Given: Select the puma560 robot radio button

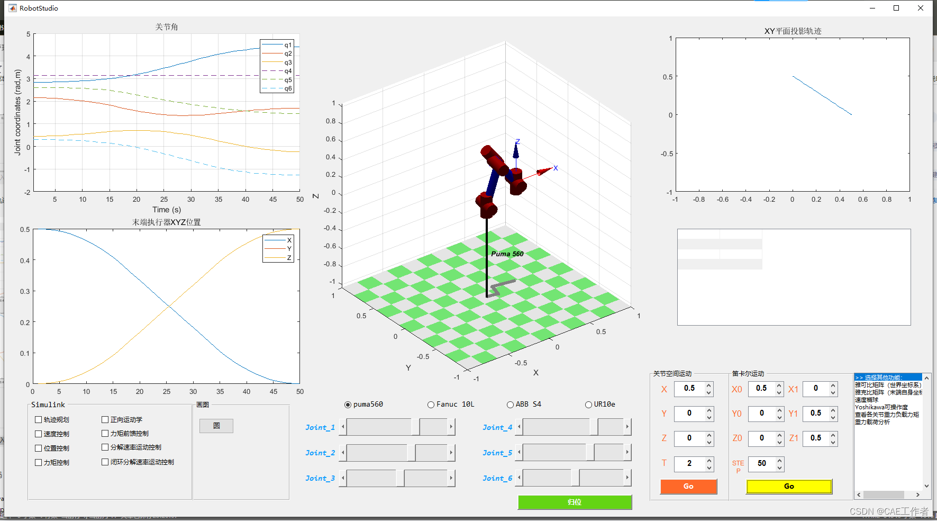Looking at the screenshot, I should pyautogui.click(x=348, y=405).
